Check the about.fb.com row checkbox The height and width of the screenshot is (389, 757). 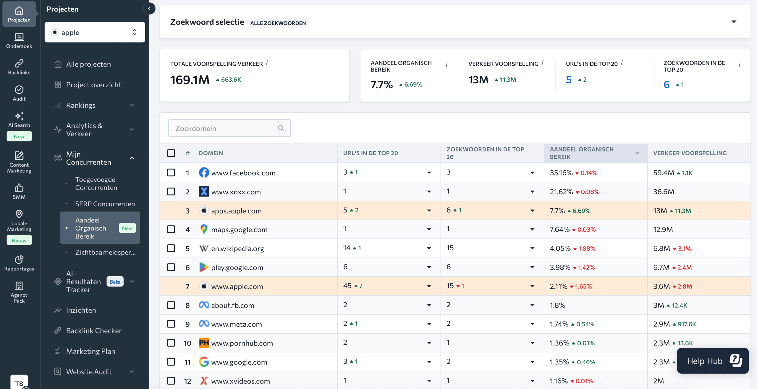point(171,305)
